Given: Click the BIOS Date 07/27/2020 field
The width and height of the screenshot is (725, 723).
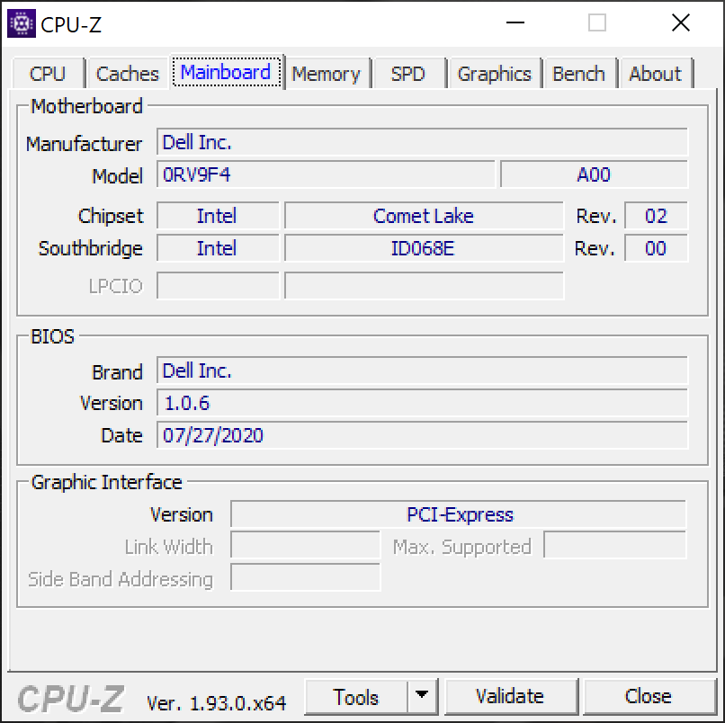Looking at the screenshot, I should coord(422,435).
